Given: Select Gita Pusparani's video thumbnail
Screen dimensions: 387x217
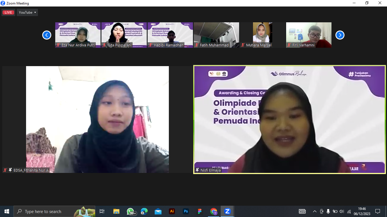Looking at the screenshot, I should point(124,35).
